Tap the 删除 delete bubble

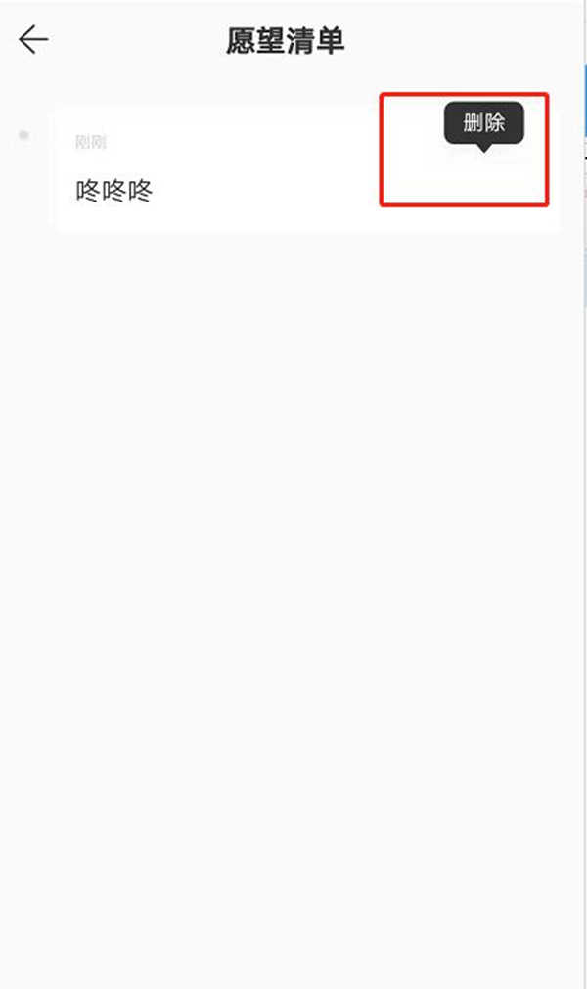click(483, 123)
